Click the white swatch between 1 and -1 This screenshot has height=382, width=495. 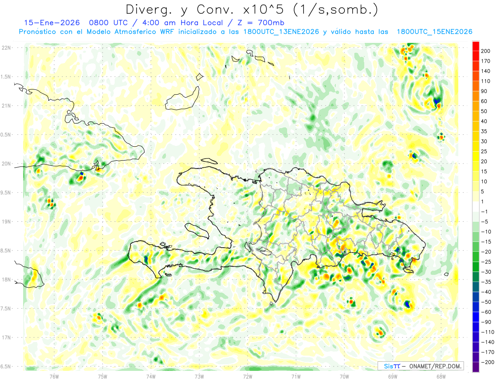(x=476, y=206)
